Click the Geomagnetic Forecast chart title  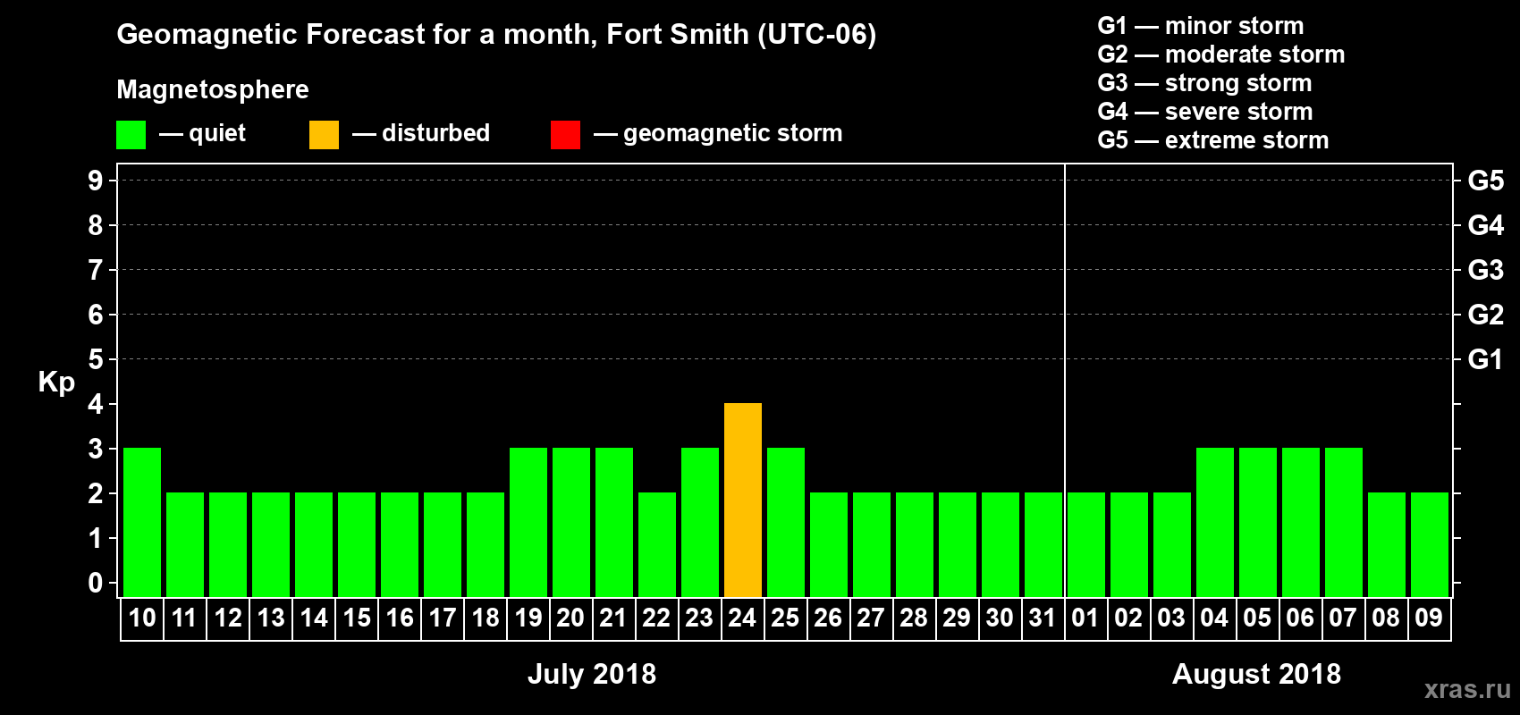pyautogui.click(x=496, y=35)
